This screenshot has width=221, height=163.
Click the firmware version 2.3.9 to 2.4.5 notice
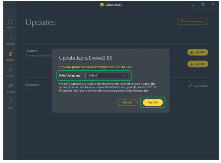95,67
